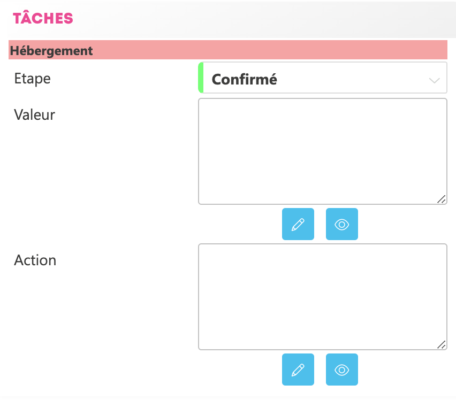Toggle the eye preview icon below Action field
The width and height of the screenshot is (456, 400).
(x=341, y=370)
